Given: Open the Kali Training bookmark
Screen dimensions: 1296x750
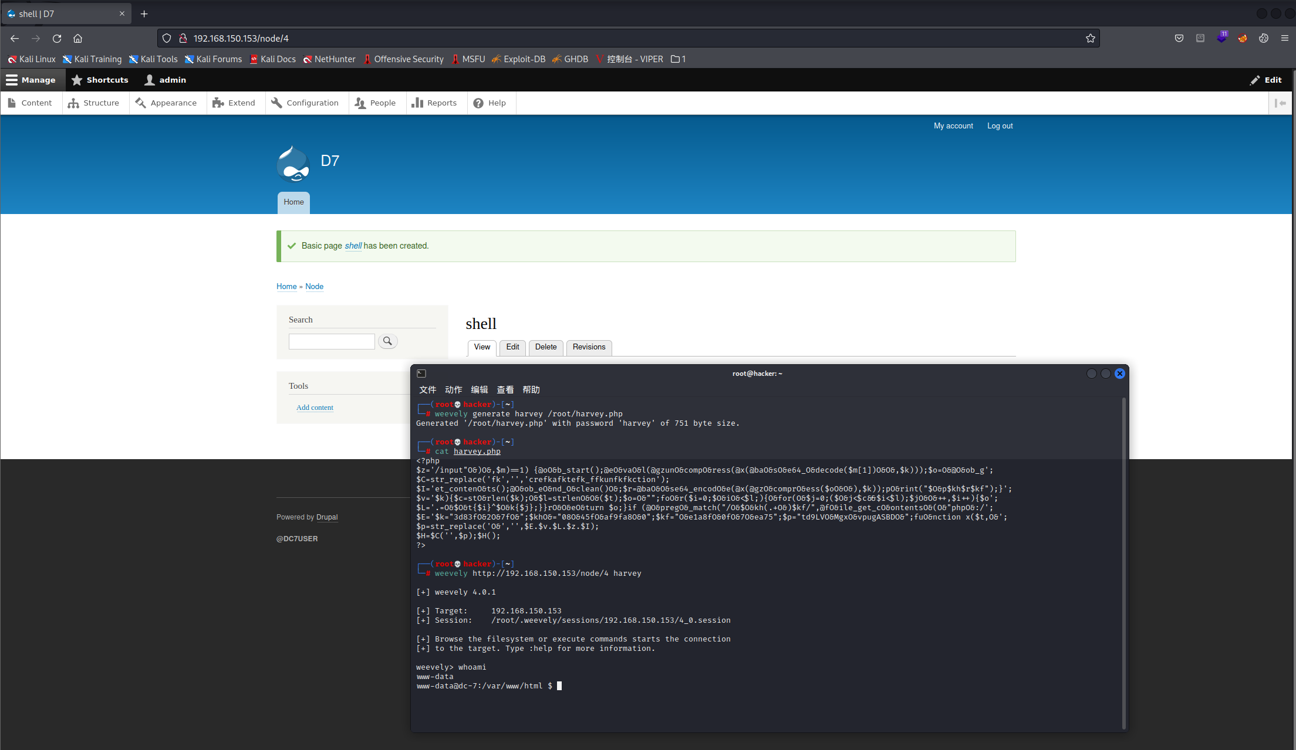Looking at the screenshot, I should pyautogui.click(x=92, y=59).
